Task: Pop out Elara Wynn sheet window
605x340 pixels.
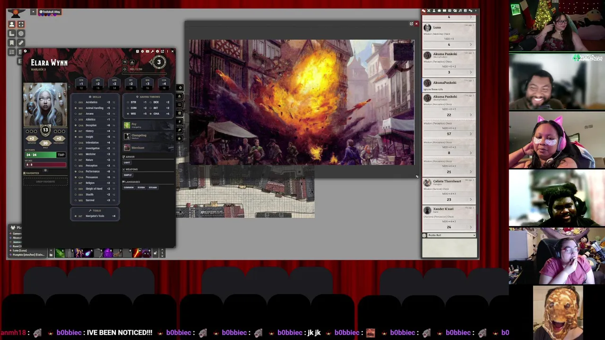Action: [x=162, y=51]
